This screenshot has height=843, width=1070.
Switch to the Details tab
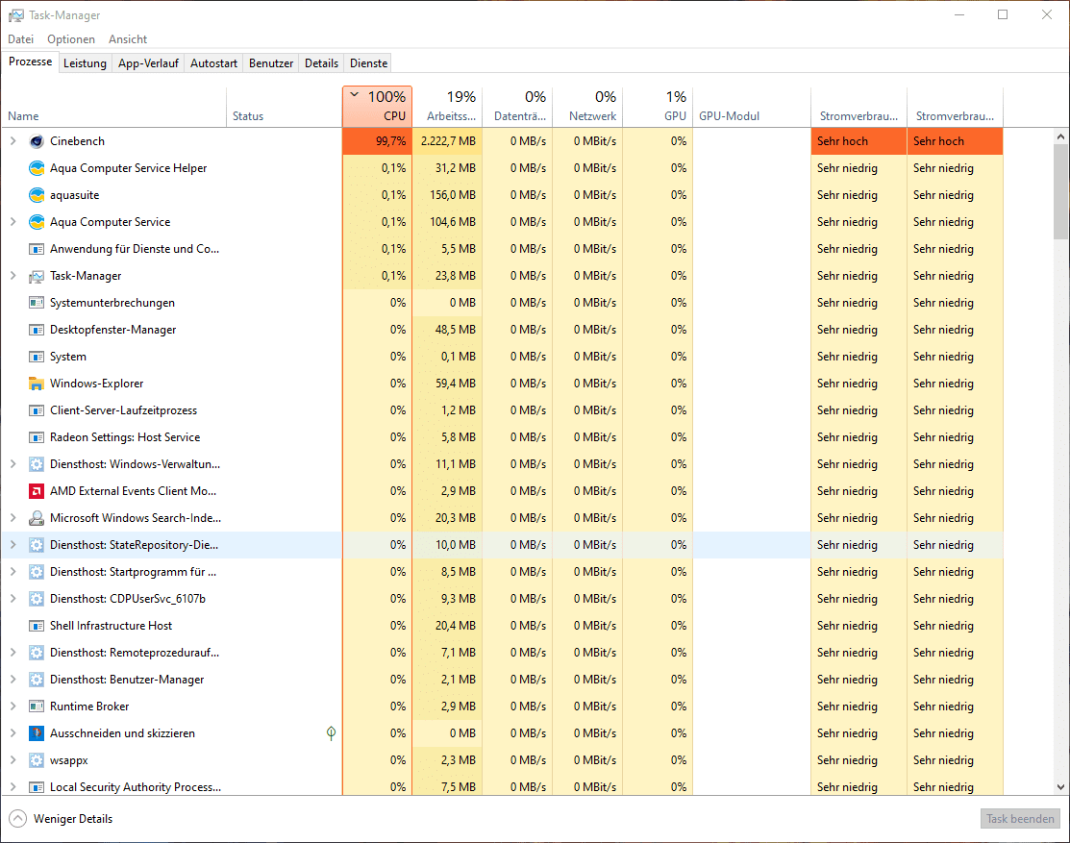point(321,62)
